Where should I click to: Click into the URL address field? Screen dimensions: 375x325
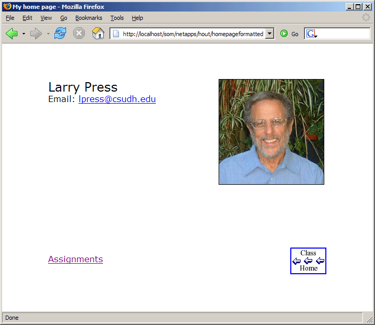193,33
